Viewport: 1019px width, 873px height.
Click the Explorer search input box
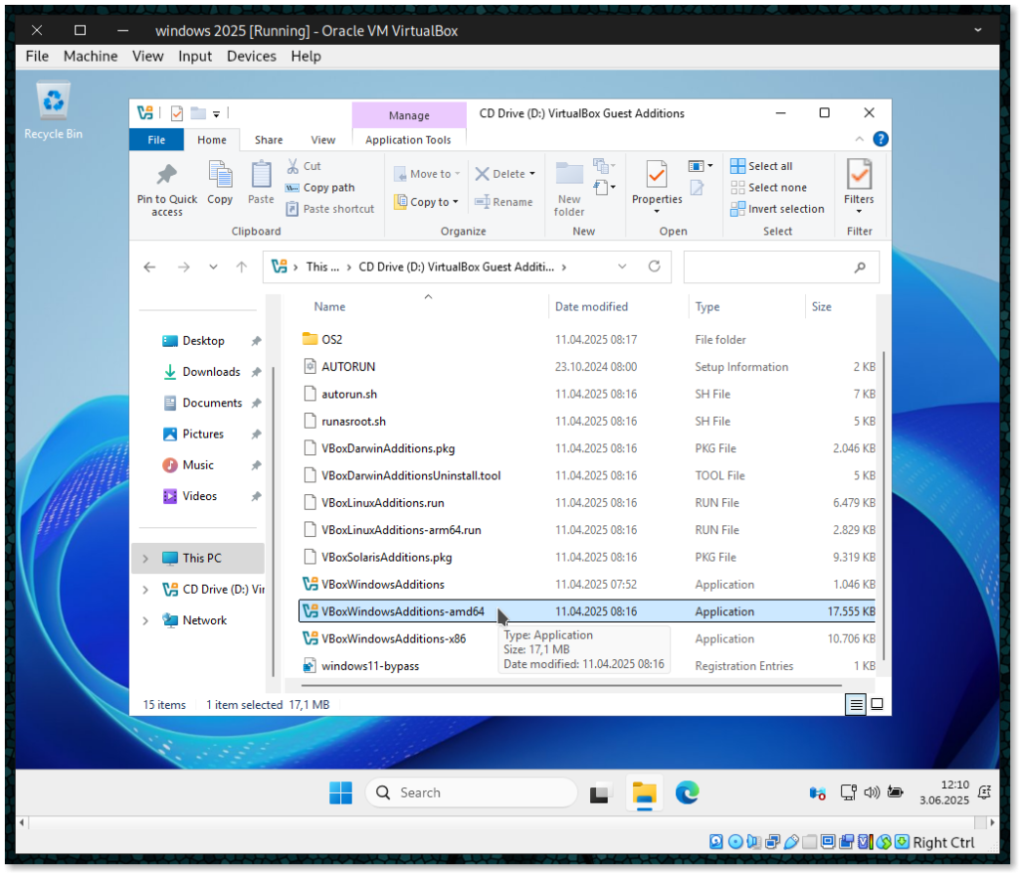[x=781, y=266]
